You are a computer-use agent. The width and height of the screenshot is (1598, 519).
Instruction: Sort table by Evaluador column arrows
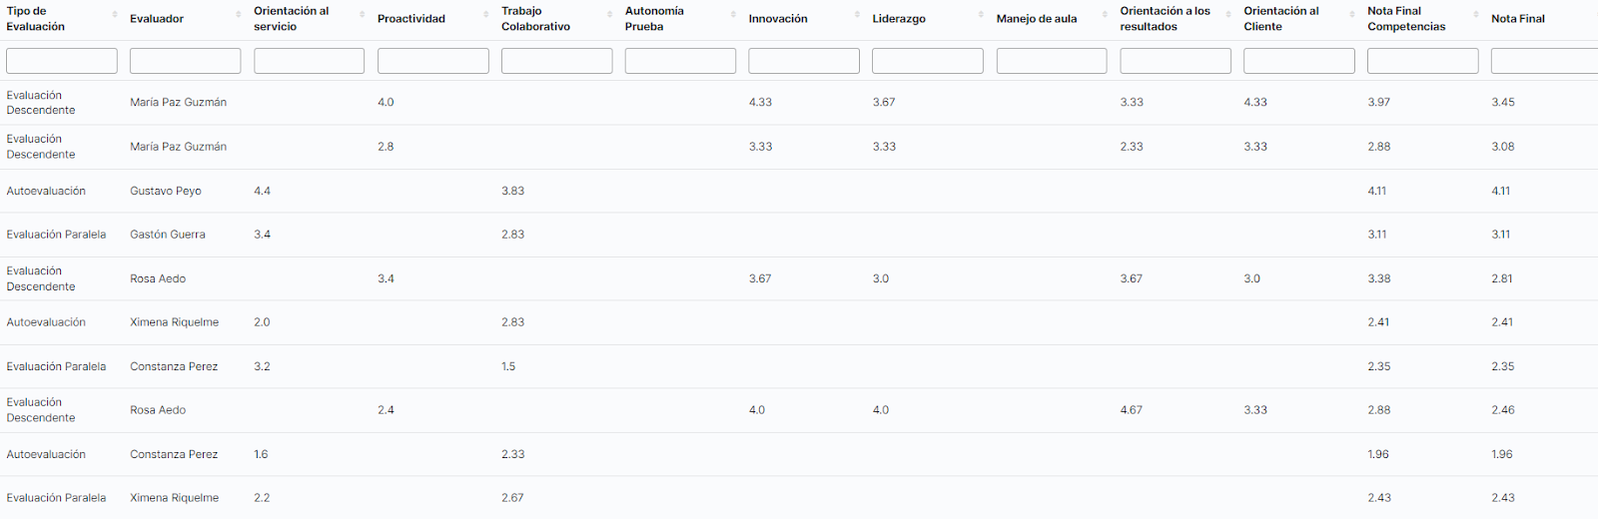click(x=239, y=15)
